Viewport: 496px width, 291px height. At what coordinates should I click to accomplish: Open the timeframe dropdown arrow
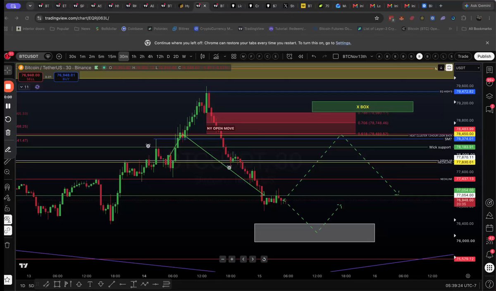[192, 57]
